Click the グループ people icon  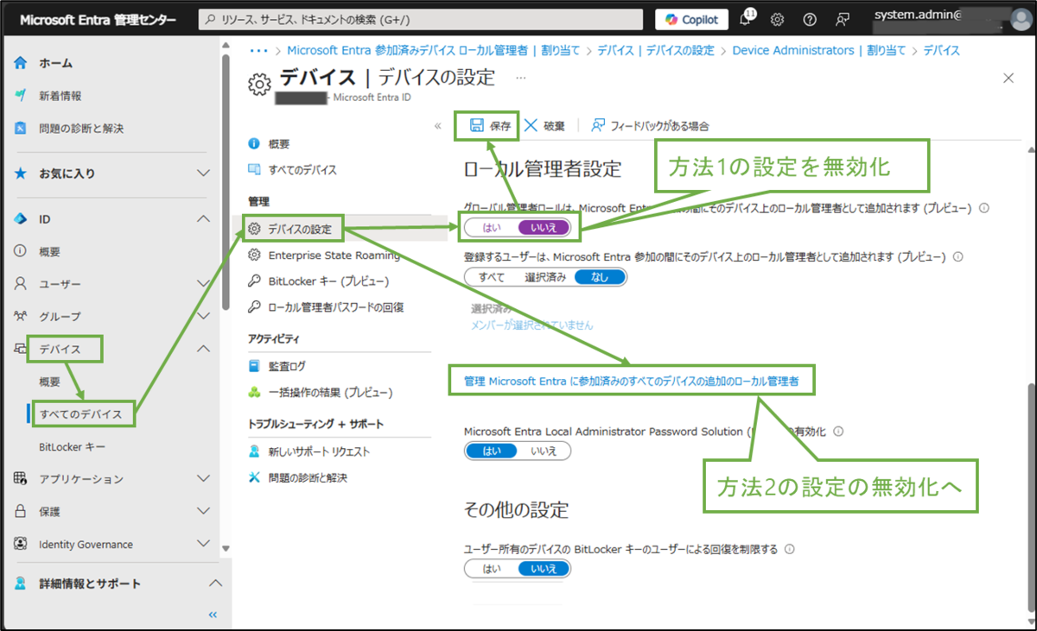[21, 317]
